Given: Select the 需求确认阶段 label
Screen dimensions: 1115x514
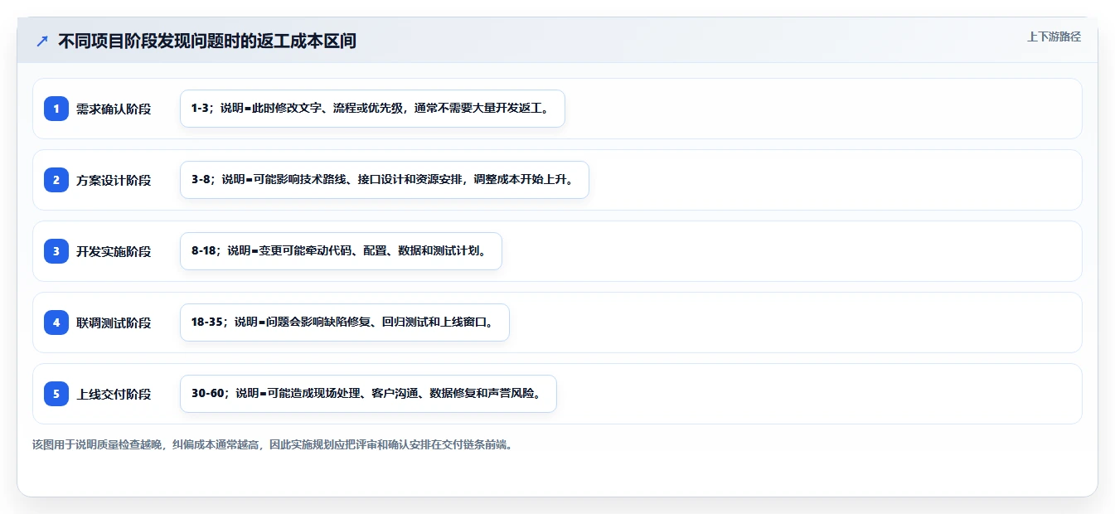Looking at the screenshot, I should (114, 109).
